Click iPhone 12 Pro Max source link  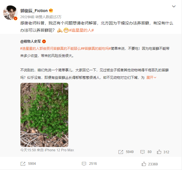pyautogui.click(x=59, y=150)
